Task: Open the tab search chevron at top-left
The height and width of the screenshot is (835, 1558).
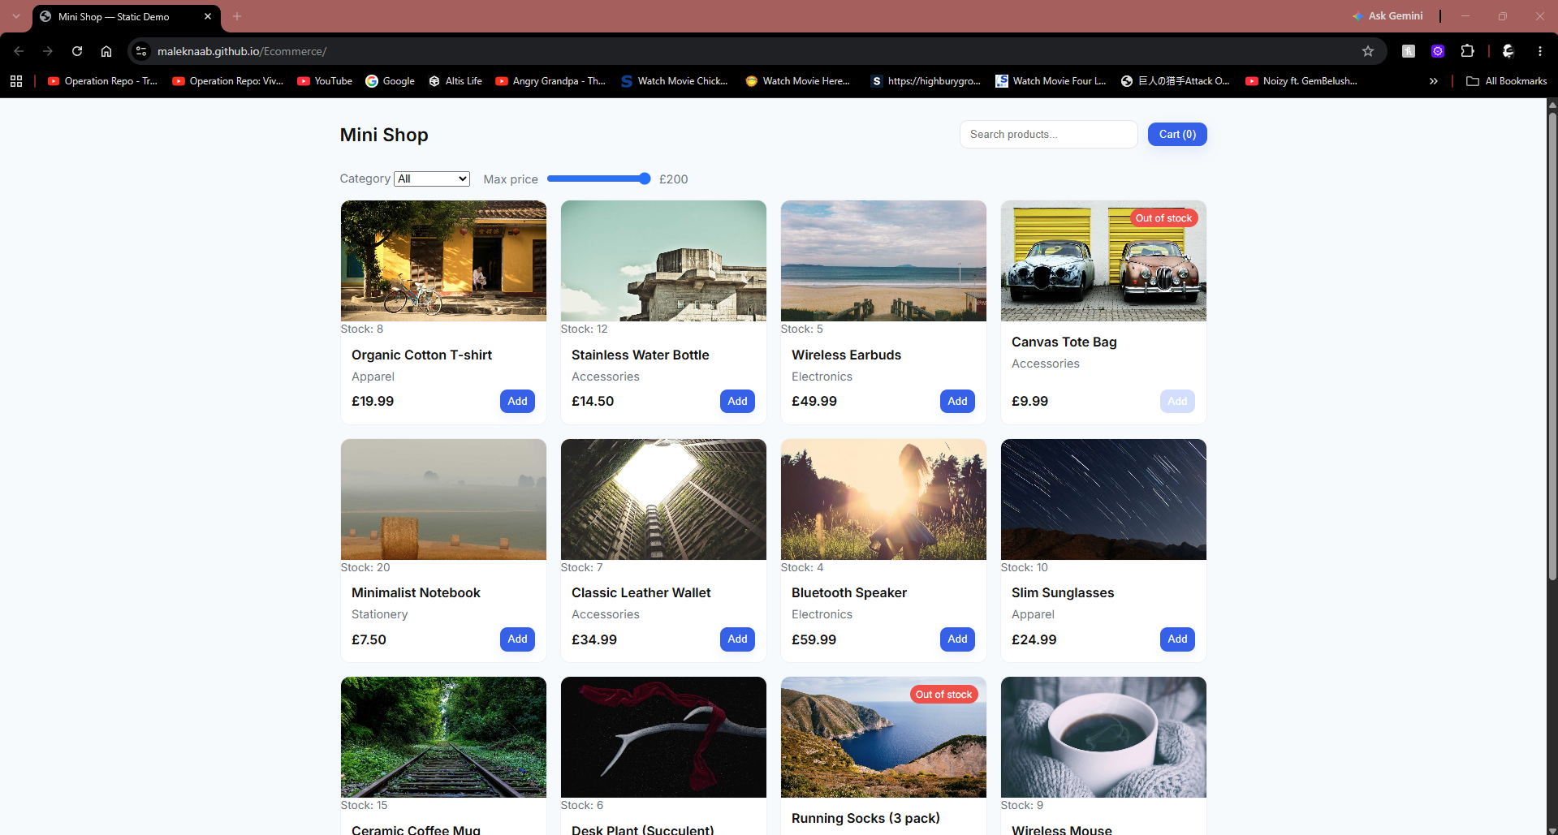Action: tap(15, 16)
